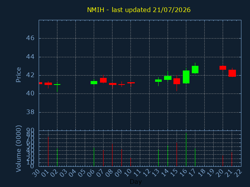The image size is (250, 187).
Task: Click the red candlestick for day 20
Action: pos(223,68)
